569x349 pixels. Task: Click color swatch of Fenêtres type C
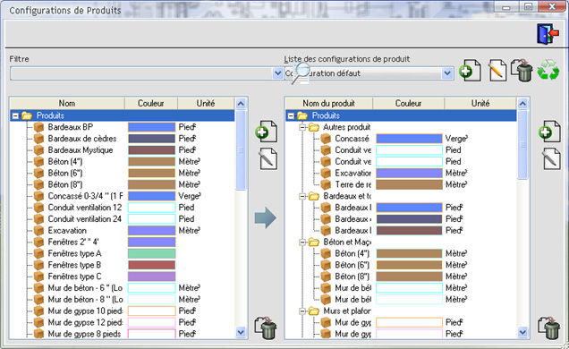click(x=152, y=277)
